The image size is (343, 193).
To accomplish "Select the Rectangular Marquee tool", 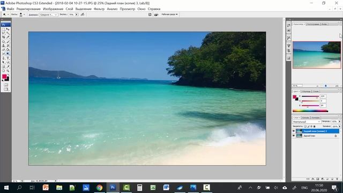I will click(3, 29).
